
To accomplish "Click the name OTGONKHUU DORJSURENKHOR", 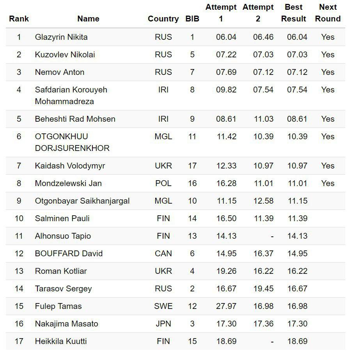I will [72, 142].
